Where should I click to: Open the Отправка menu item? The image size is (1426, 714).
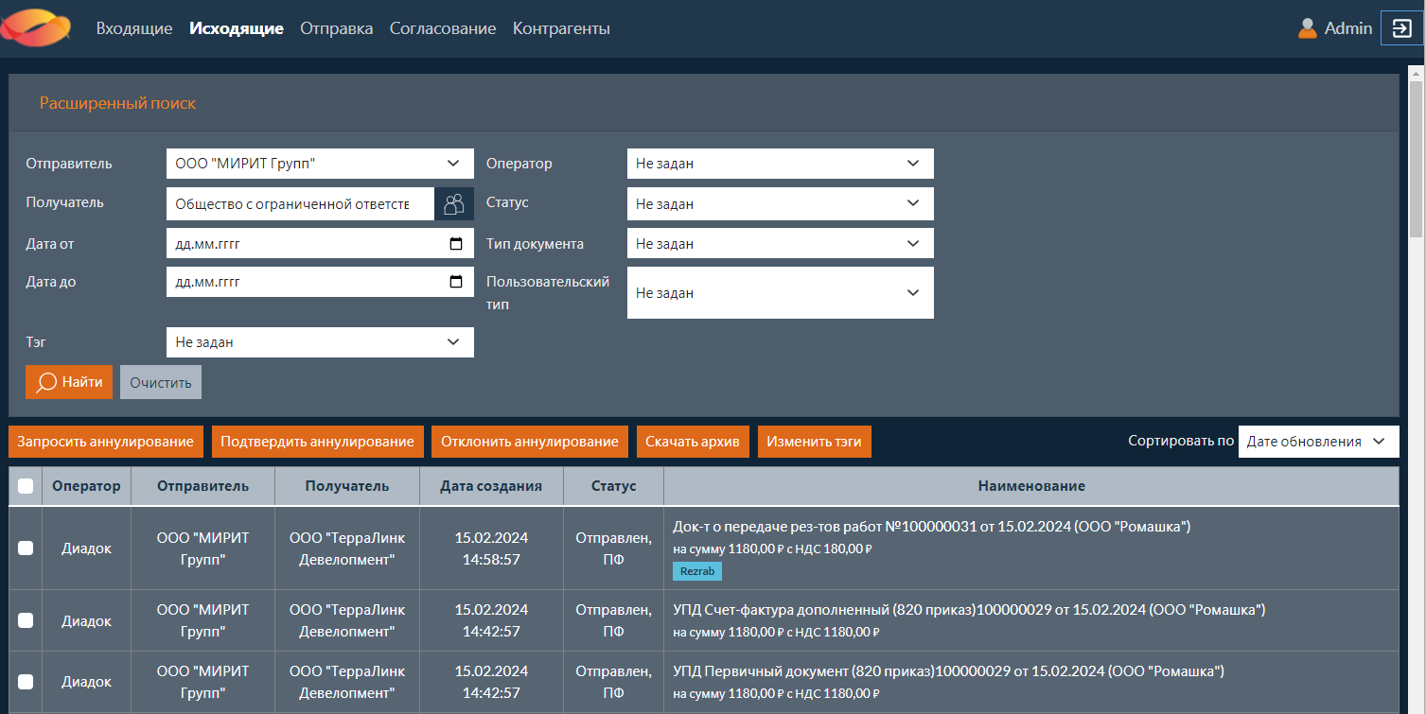337,28
